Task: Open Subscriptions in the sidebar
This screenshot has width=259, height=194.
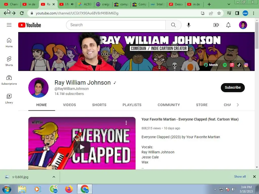Action: coord(9,80)
